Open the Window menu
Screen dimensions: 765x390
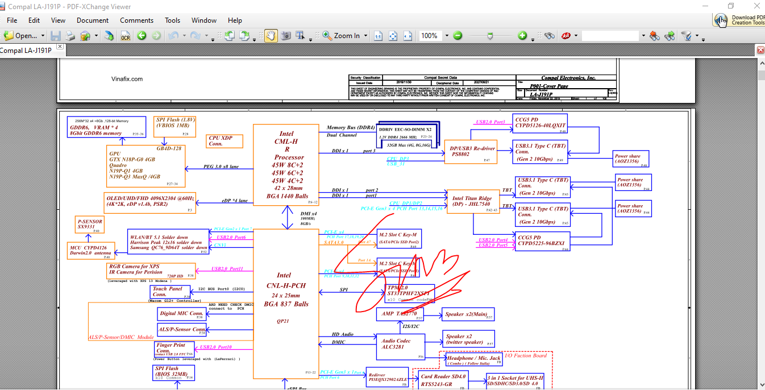[203, 20]
